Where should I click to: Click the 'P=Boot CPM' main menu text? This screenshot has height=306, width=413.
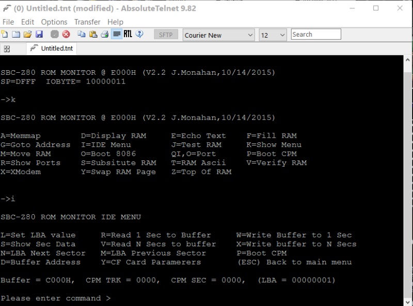click(272, 154)
